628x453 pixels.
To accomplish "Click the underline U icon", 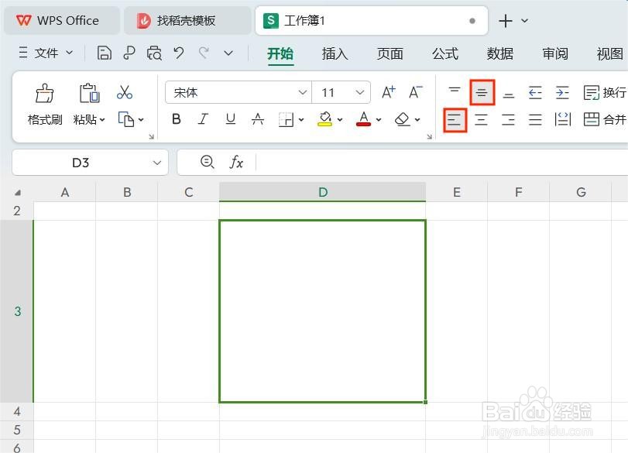I will tap(228, 119).
